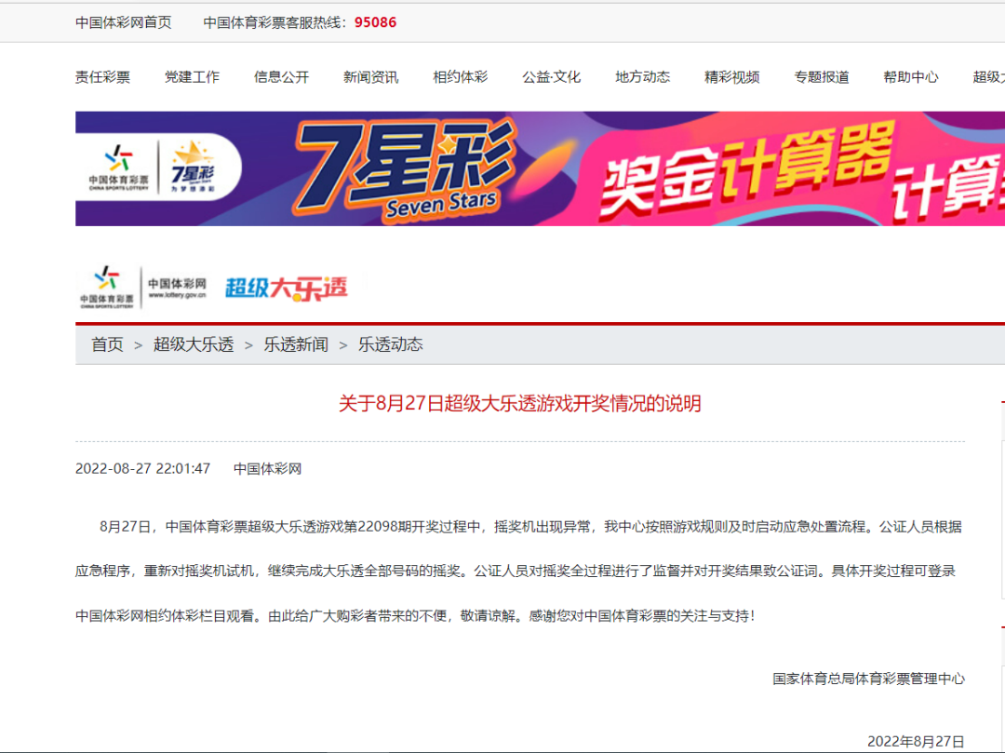Click the article line starting with 应急程序
The image size is (1005, 753).
click(x=516, y=571)
